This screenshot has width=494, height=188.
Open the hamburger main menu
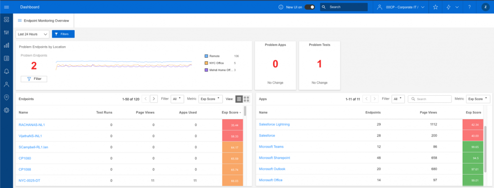coord(6,7)
